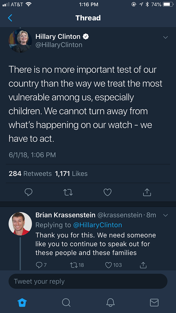
Task: Share the main tweet
Action: coord(147,192)
